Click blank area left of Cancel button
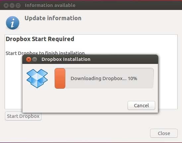182x143 pixels. pos(74,105)
